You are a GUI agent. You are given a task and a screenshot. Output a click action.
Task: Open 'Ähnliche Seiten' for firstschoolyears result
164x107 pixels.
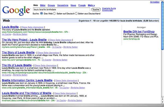pos(20,34)
